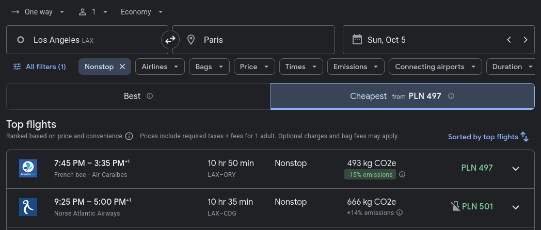Click the origin circle icon
The image size is (541, 230).
point(21,40)
